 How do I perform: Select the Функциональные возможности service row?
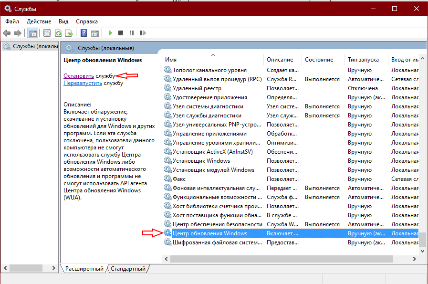click(x=291, y=197)
